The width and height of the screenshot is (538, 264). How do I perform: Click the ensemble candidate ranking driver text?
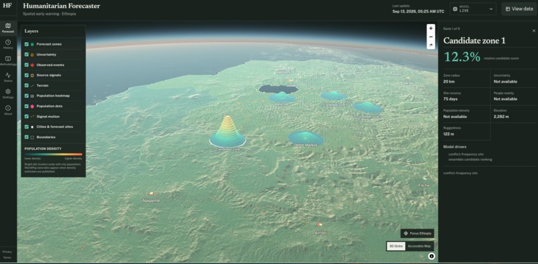(470, 159)
